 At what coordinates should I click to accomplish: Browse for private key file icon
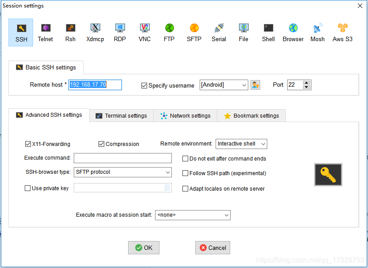click(167, 188)
